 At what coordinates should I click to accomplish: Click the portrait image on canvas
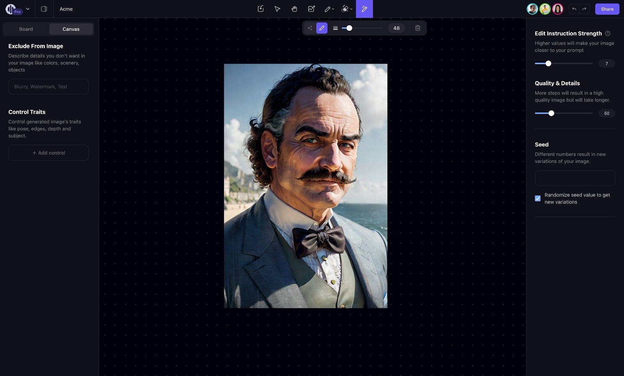pos(305,186)
